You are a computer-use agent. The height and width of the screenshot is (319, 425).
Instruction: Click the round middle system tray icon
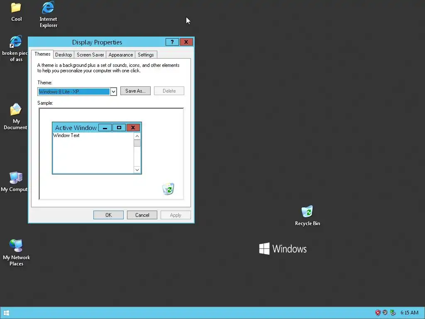click(385, 313)
